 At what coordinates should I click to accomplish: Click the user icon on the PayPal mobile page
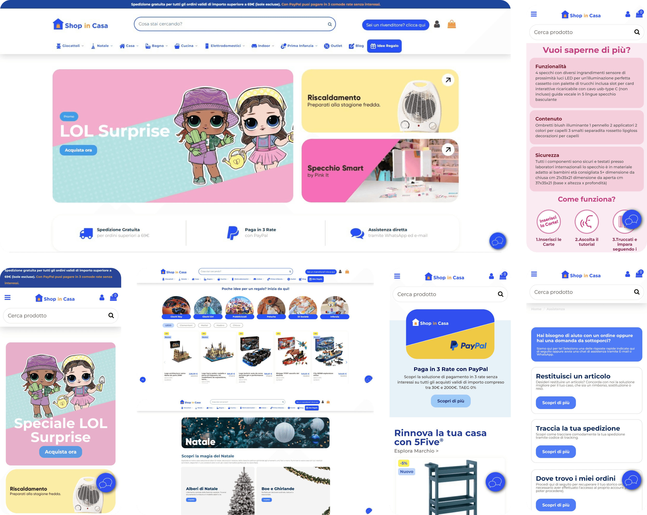pos(491,276)
